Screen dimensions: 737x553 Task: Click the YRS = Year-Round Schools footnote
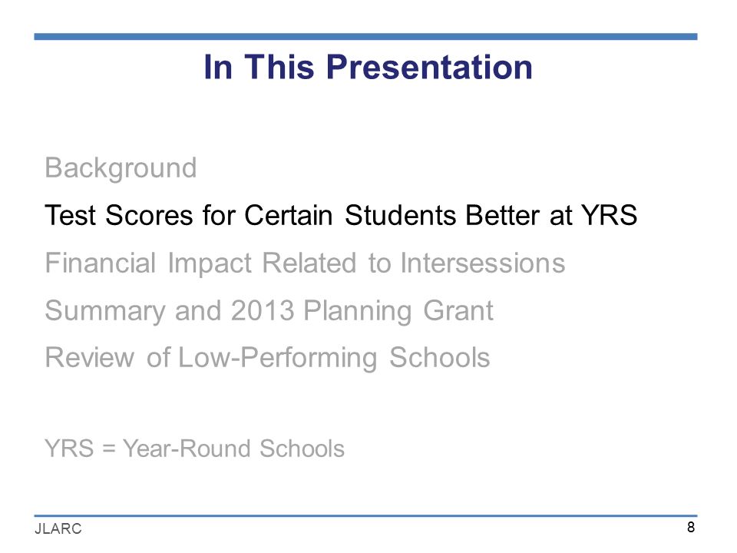pyautogui.click(x=194, y=448)
